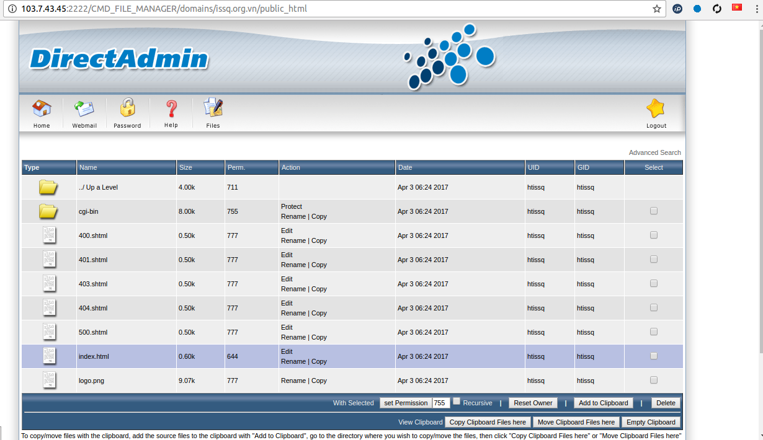This screenshot has height=440, width=763.
Task: Open the cgi-bin folder name link
Action: (88, 211)
